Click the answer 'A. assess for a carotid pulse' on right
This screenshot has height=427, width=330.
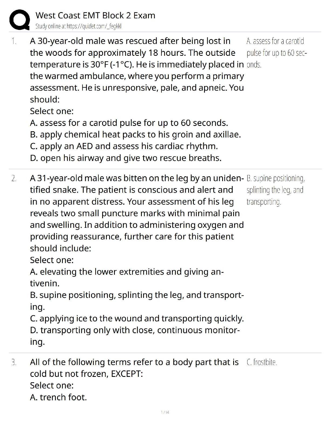pyautogui.click(x=277, y=53)
